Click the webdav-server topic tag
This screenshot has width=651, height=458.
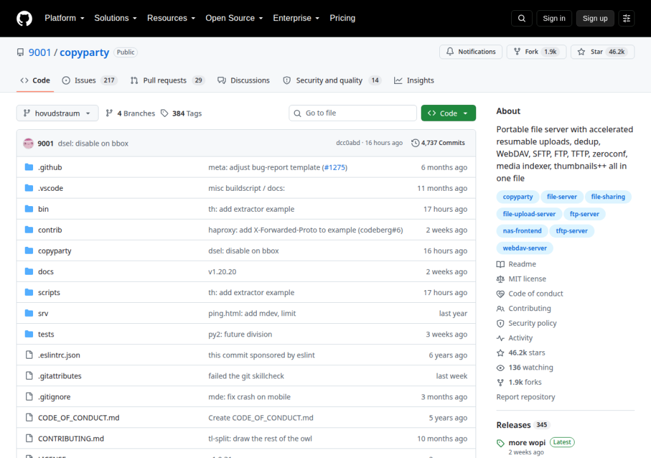[524, 248]
